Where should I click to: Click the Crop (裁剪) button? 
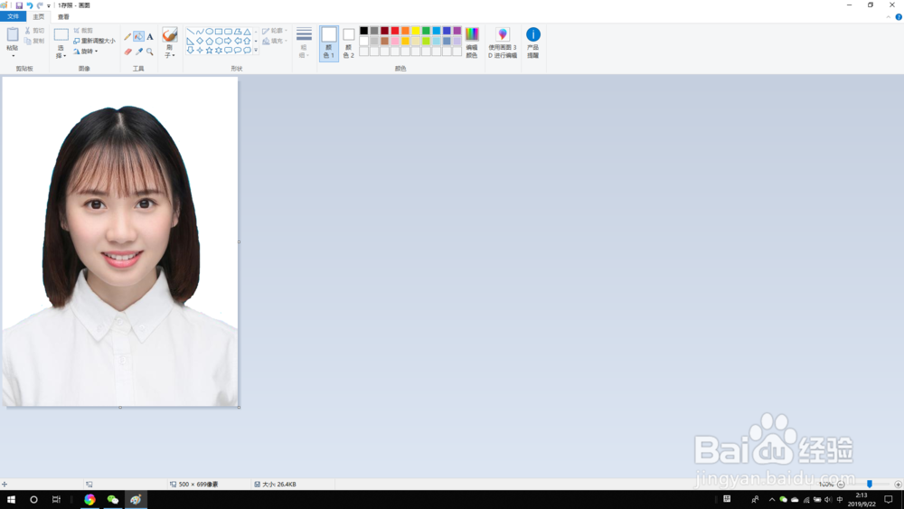pos(83,31)
